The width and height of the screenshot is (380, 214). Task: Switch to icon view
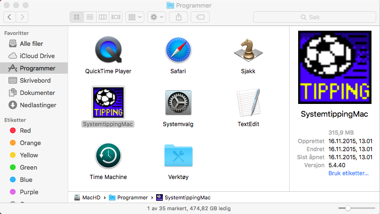point(77,17)
